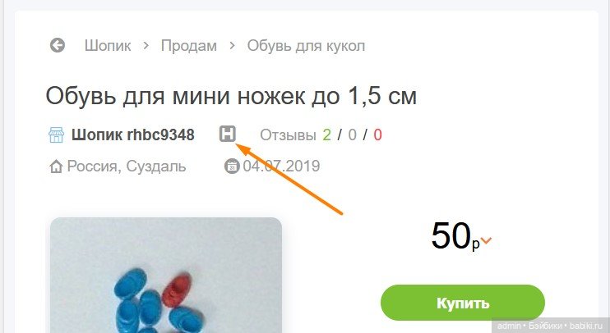Screen dimensions: 610x333
Task: Click the home location icon
Action: point(56,166)
